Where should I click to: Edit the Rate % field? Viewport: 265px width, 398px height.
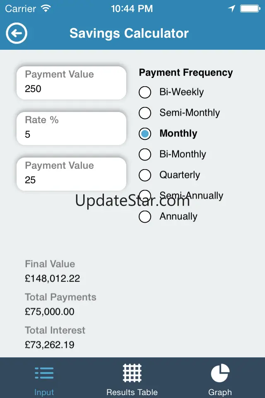(71, 129)
